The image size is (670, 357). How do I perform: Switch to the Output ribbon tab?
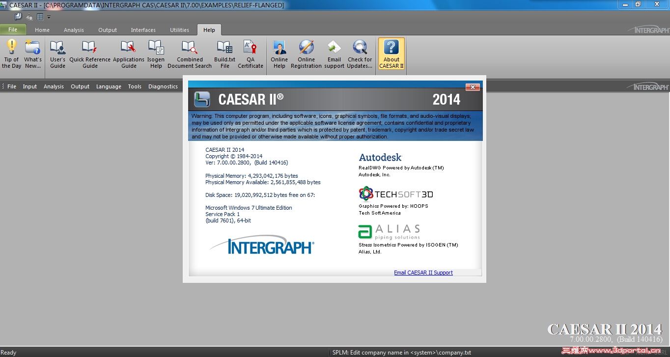click(108, 30)
